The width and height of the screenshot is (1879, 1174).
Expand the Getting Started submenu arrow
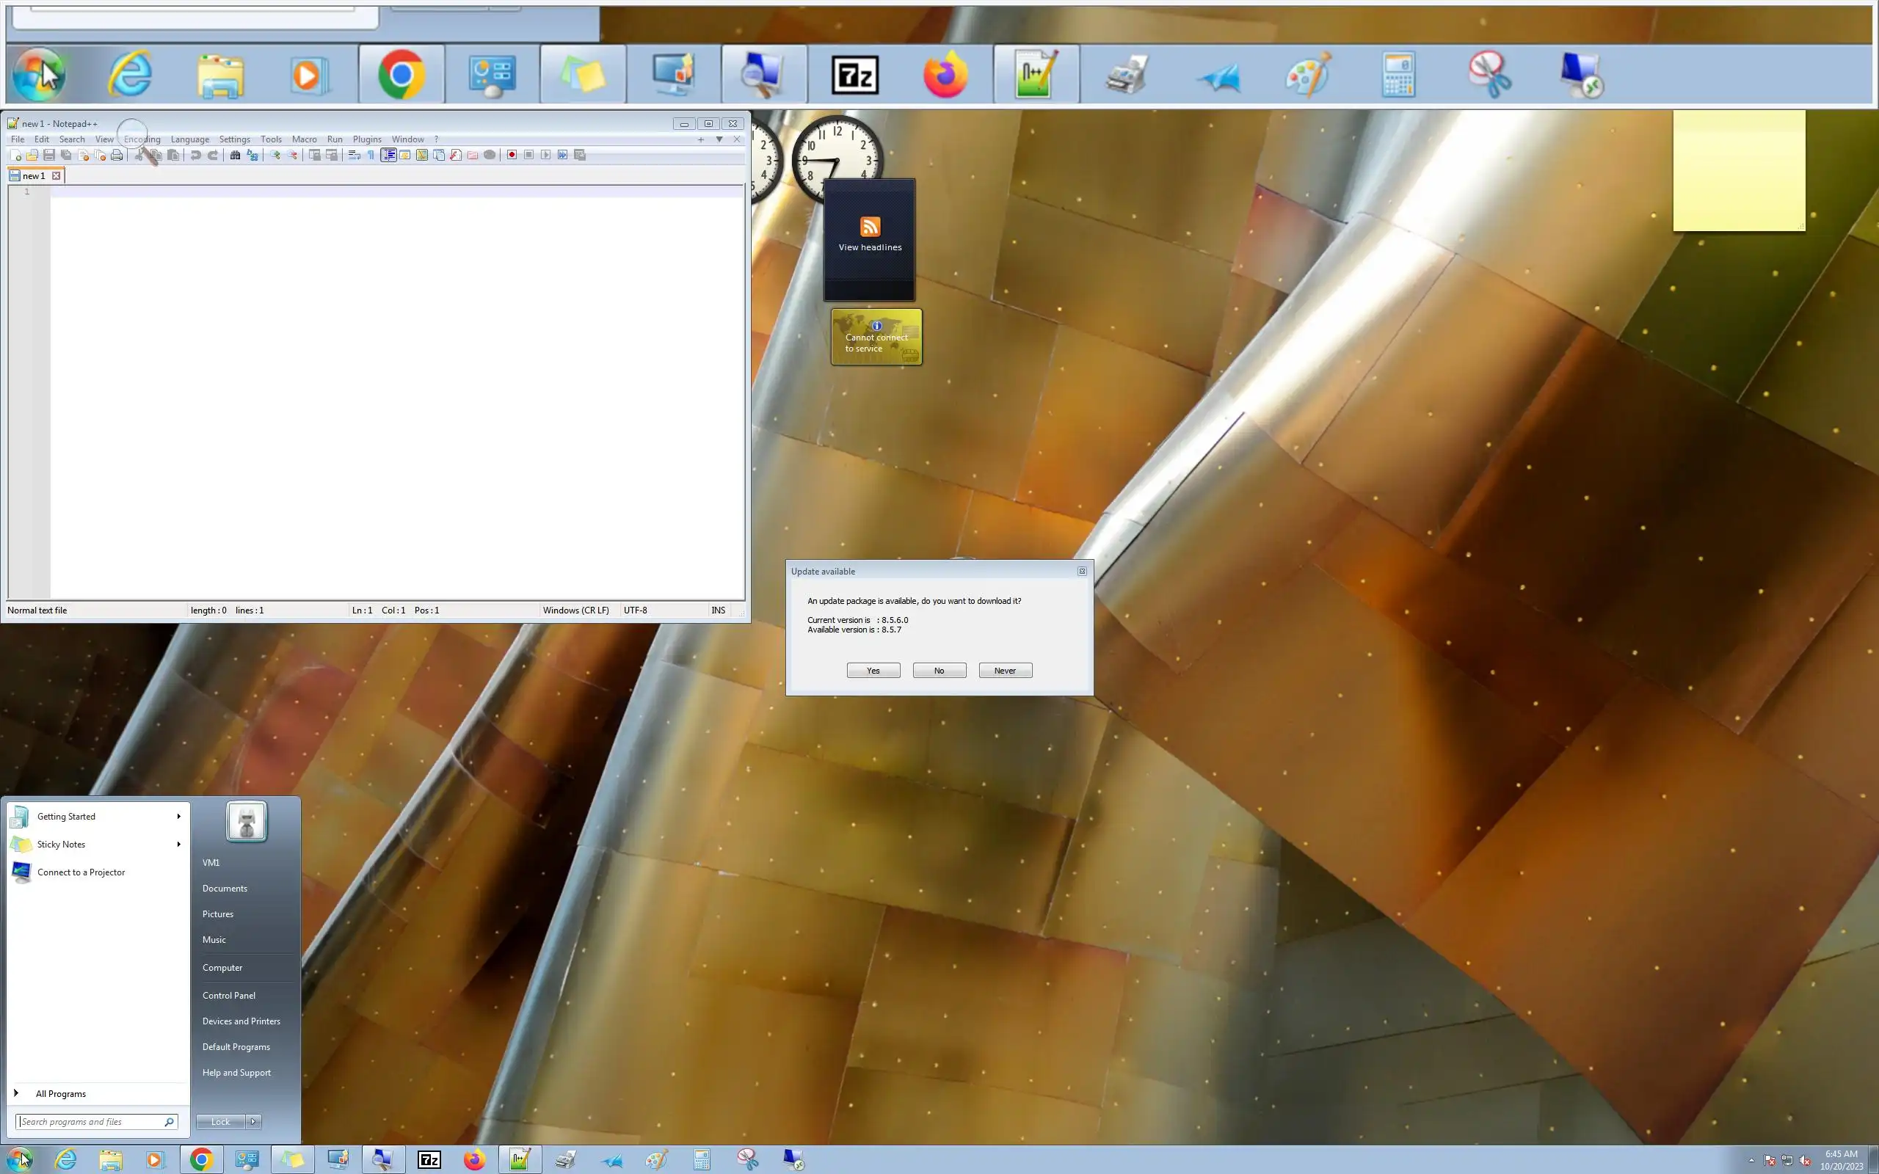point(178,816)
